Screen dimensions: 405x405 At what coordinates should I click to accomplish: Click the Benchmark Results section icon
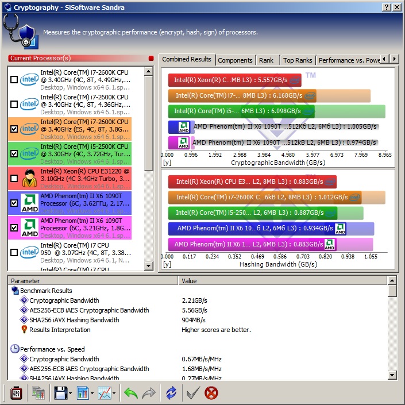tap(16, 290)
